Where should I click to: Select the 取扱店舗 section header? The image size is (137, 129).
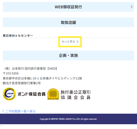click(68, 22)
